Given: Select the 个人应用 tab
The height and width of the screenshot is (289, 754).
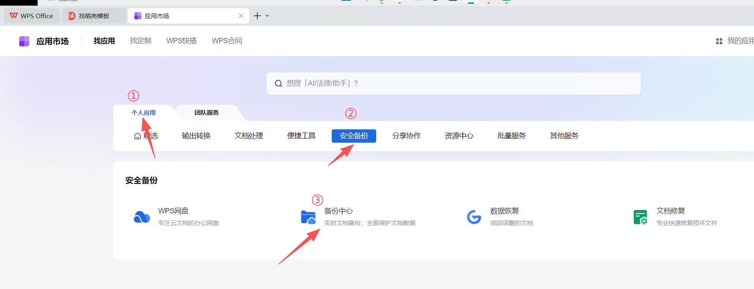Looking at the screenshot, I should pyautogui.click(x=144, y=113).
